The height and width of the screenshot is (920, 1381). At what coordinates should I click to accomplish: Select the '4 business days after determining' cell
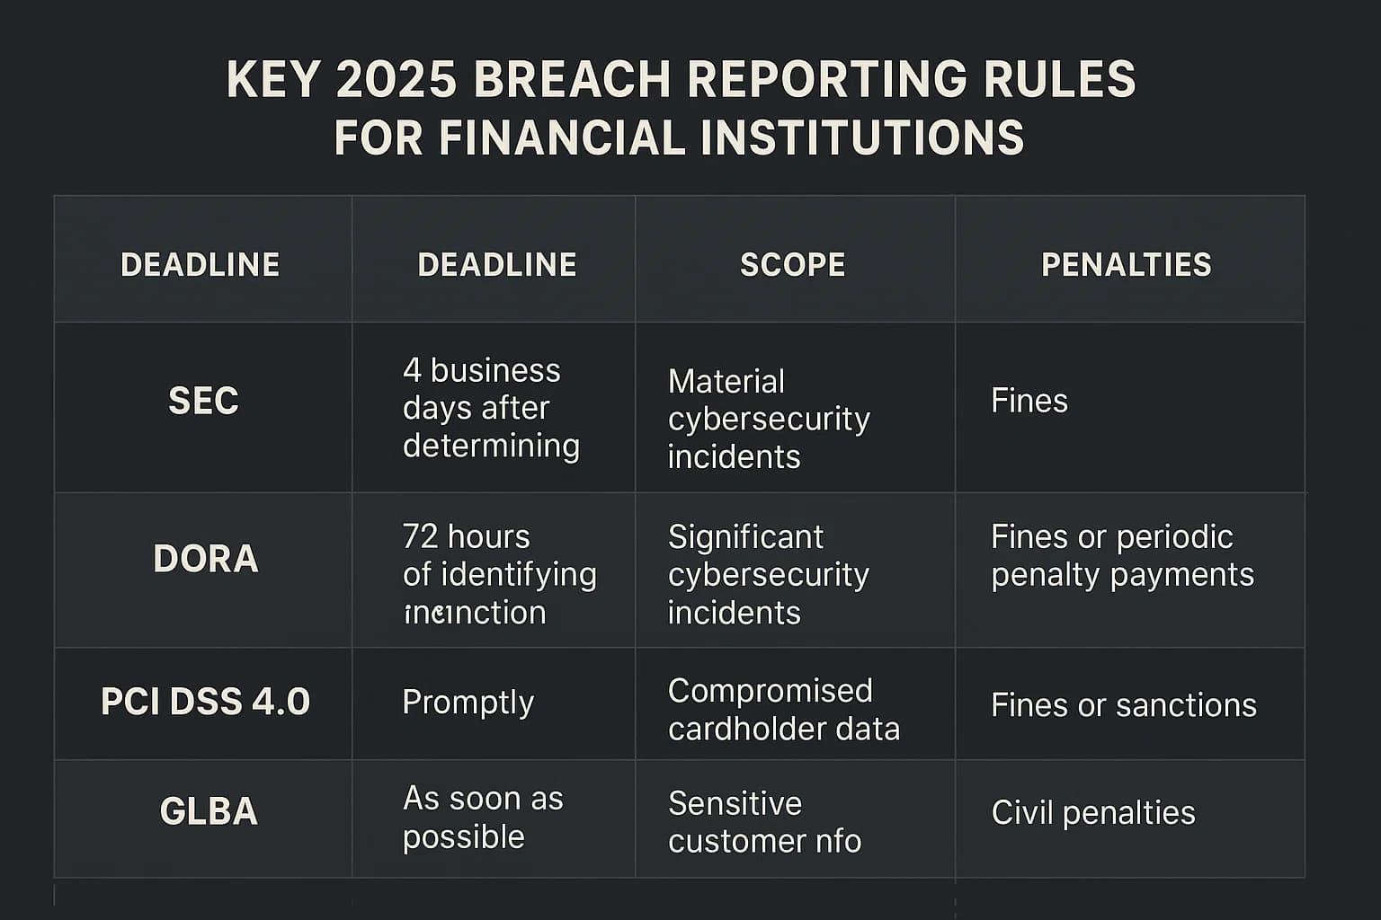pyautogui.click(x=491, y=408)
